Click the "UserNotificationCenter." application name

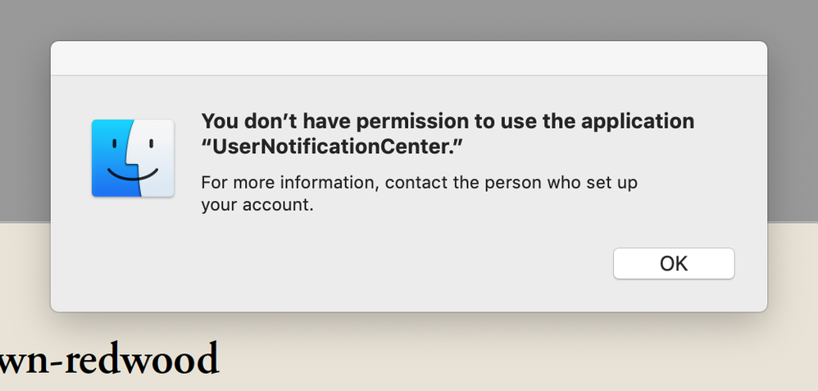[332, 147]
